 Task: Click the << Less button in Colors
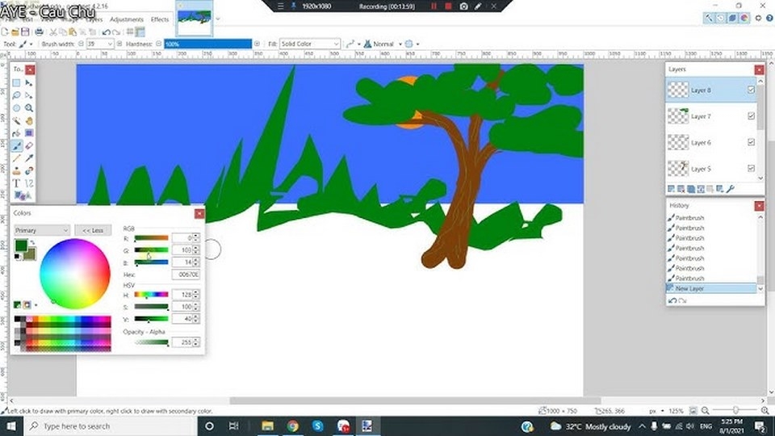point(93,230)
